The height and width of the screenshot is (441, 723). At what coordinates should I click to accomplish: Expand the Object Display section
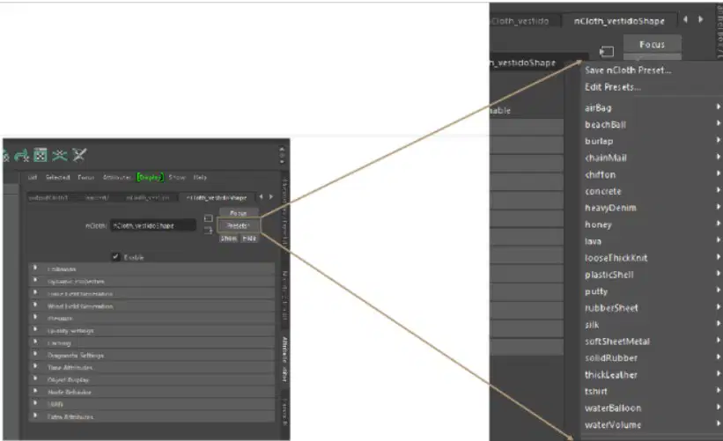pyautogui.click(x=151, y=379)
